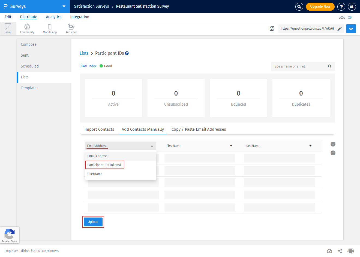
Task: Open help for Participant IDs
Action: pyautogui.click(x=127, y=53)
